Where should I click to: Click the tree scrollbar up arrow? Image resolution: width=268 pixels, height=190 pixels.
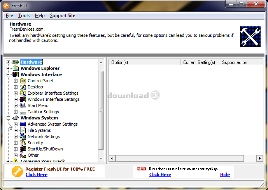(101, 62)
